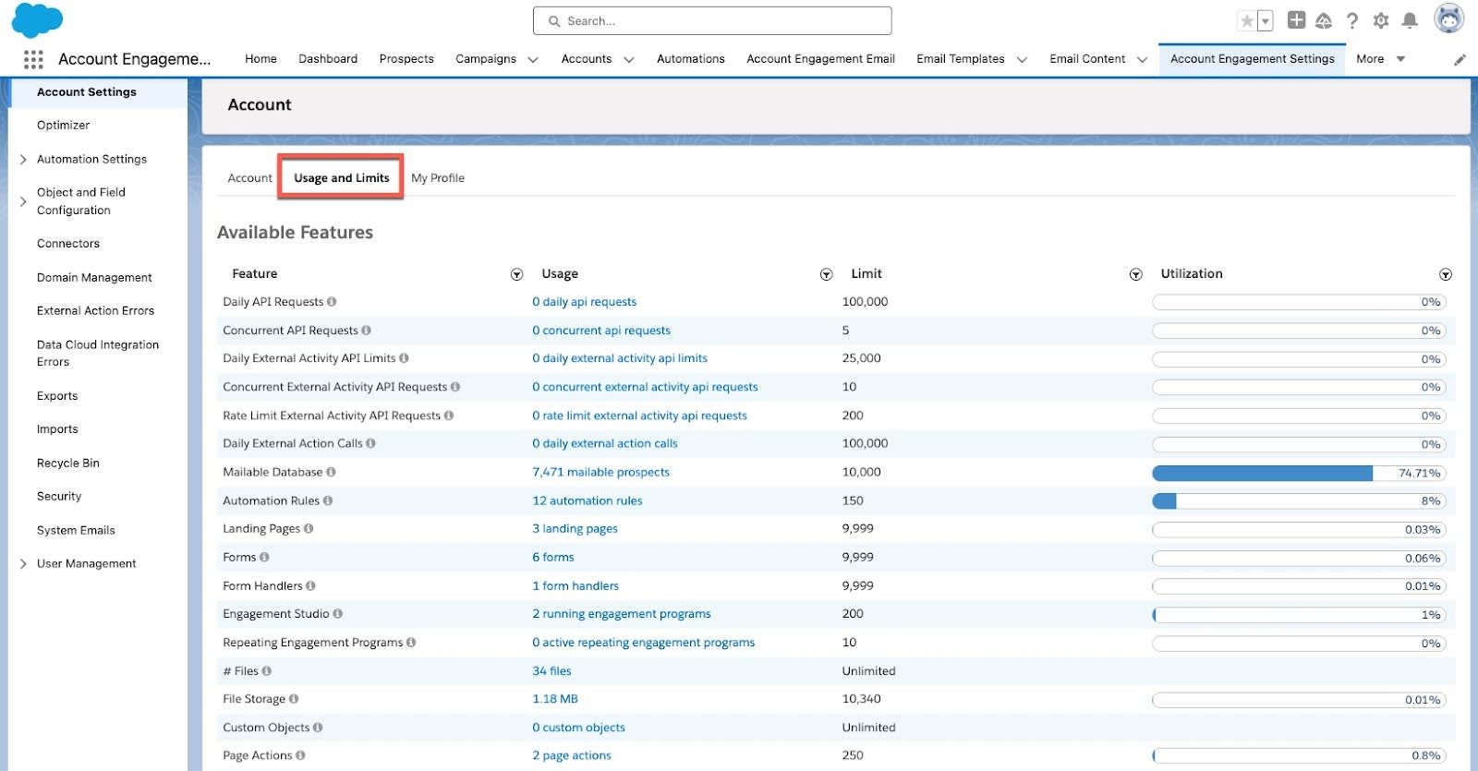Open 34 files link

(551, 671)
